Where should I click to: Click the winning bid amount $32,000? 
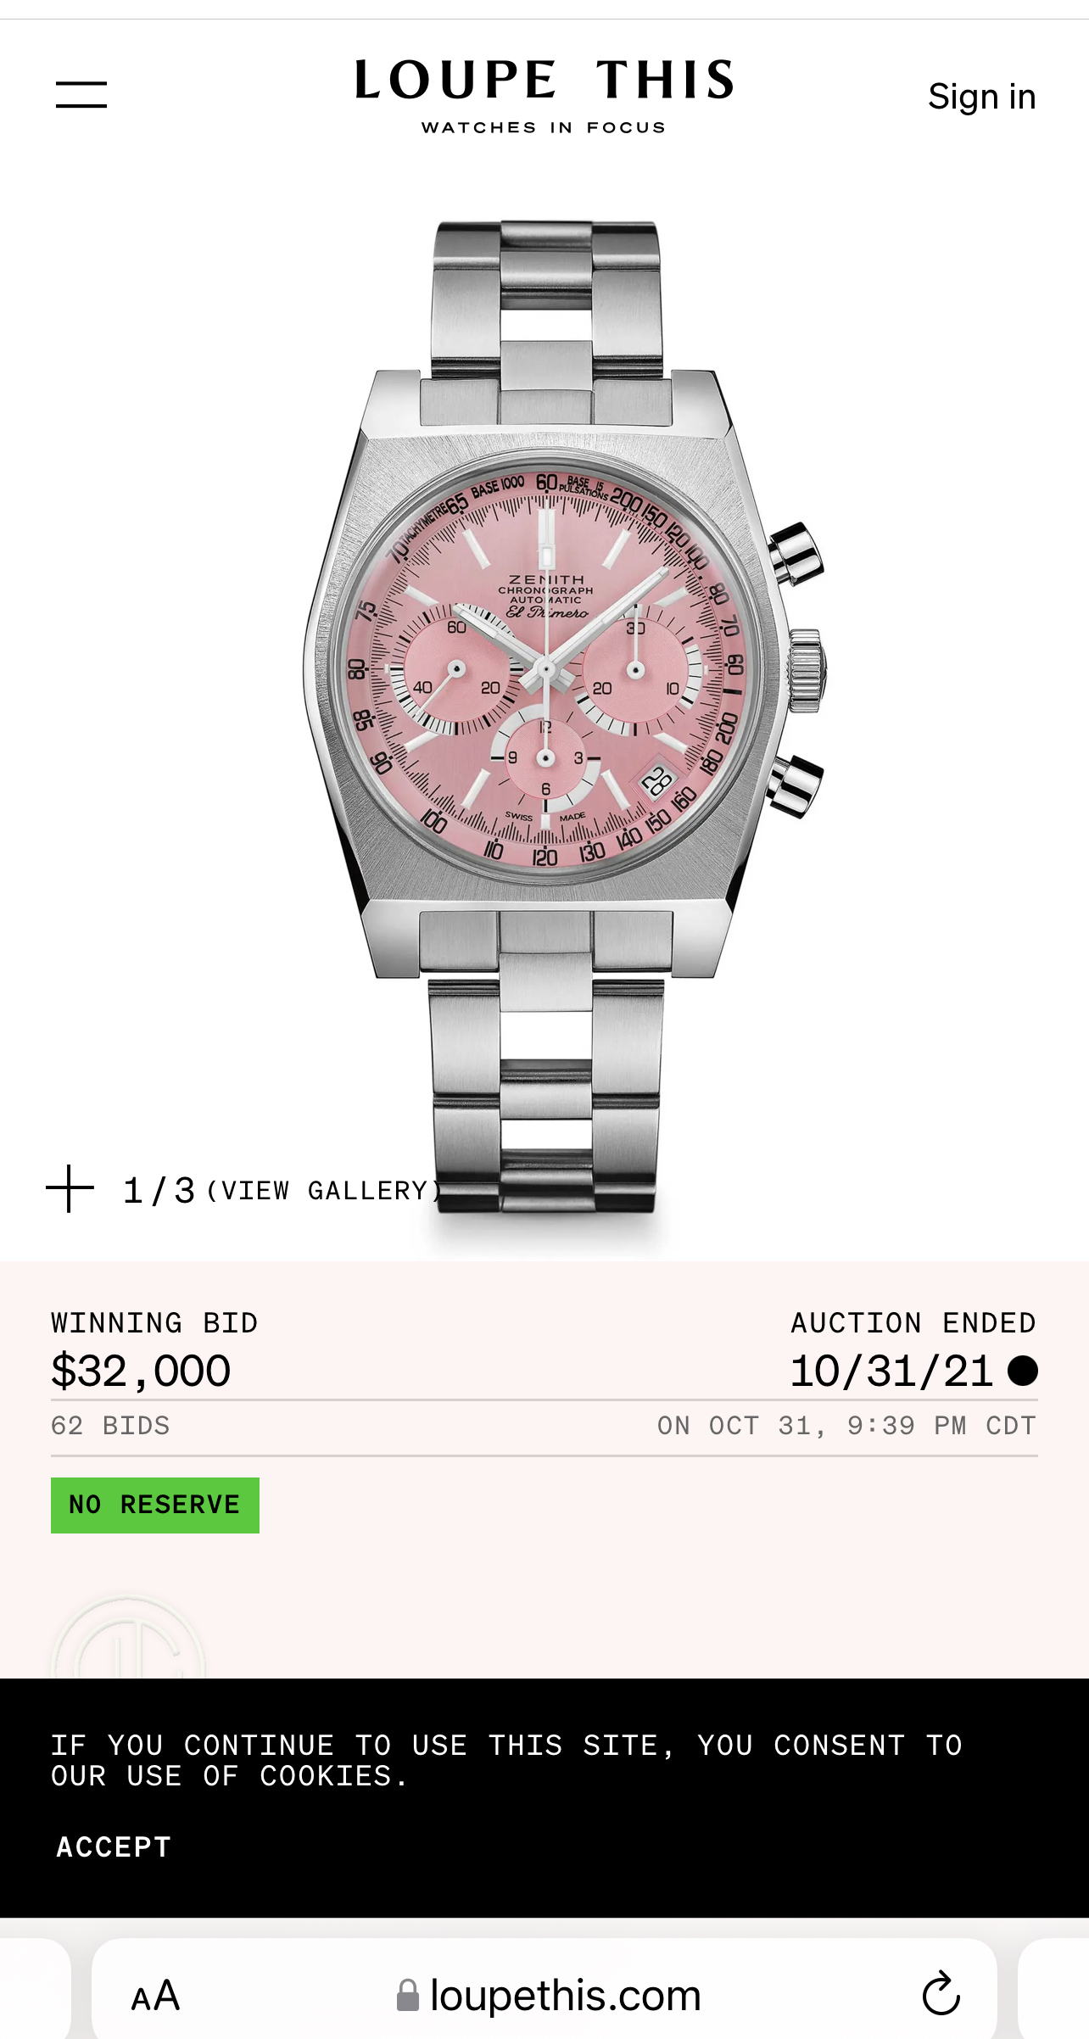(141, 1371)
